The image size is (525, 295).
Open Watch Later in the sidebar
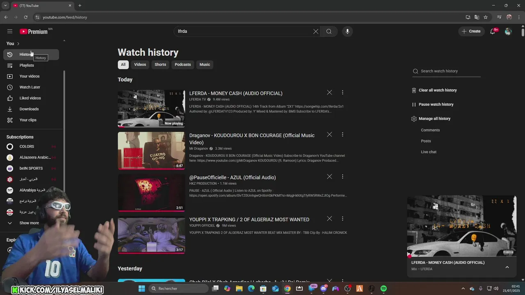31,87
